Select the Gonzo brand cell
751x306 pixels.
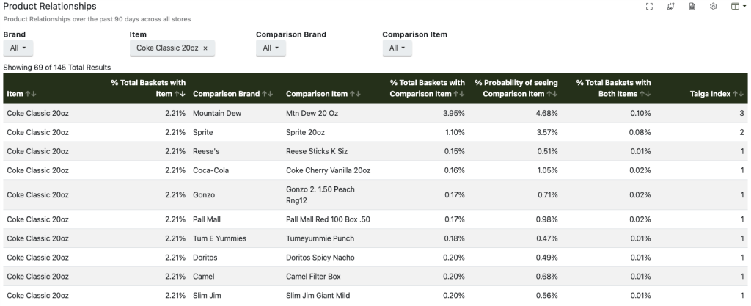tap(204, 195)
